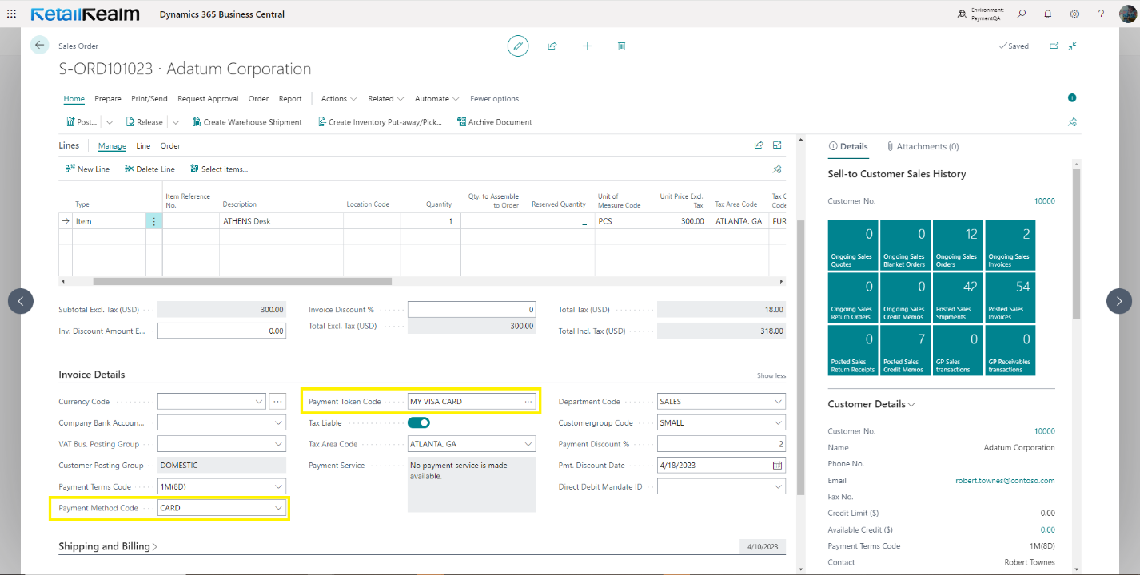Viewport: 1140px width, 575px height.
Task: Toggle the Tax Liable switch
Action: pos(419,422)
